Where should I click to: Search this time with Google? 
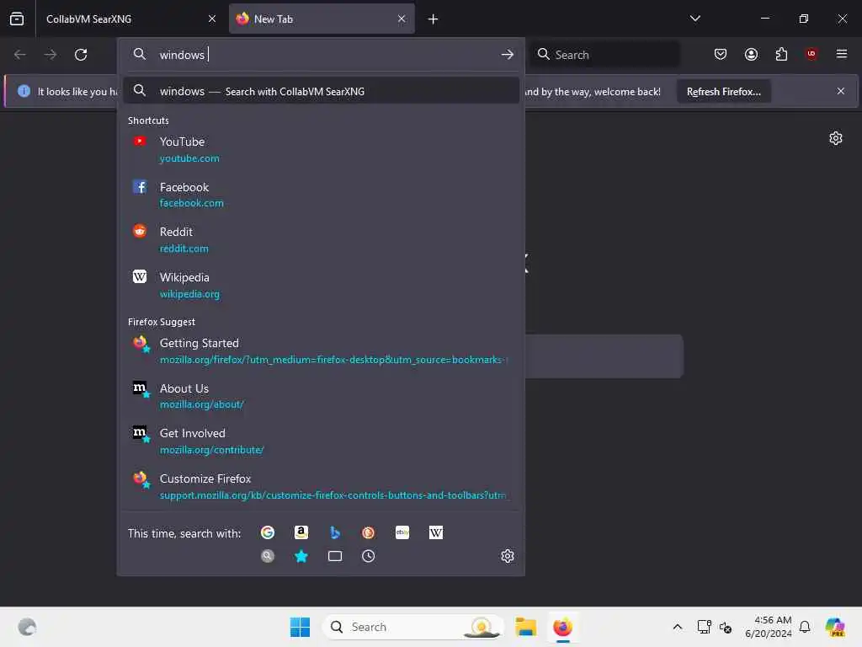pyautogui.click(x=268, y=532)
